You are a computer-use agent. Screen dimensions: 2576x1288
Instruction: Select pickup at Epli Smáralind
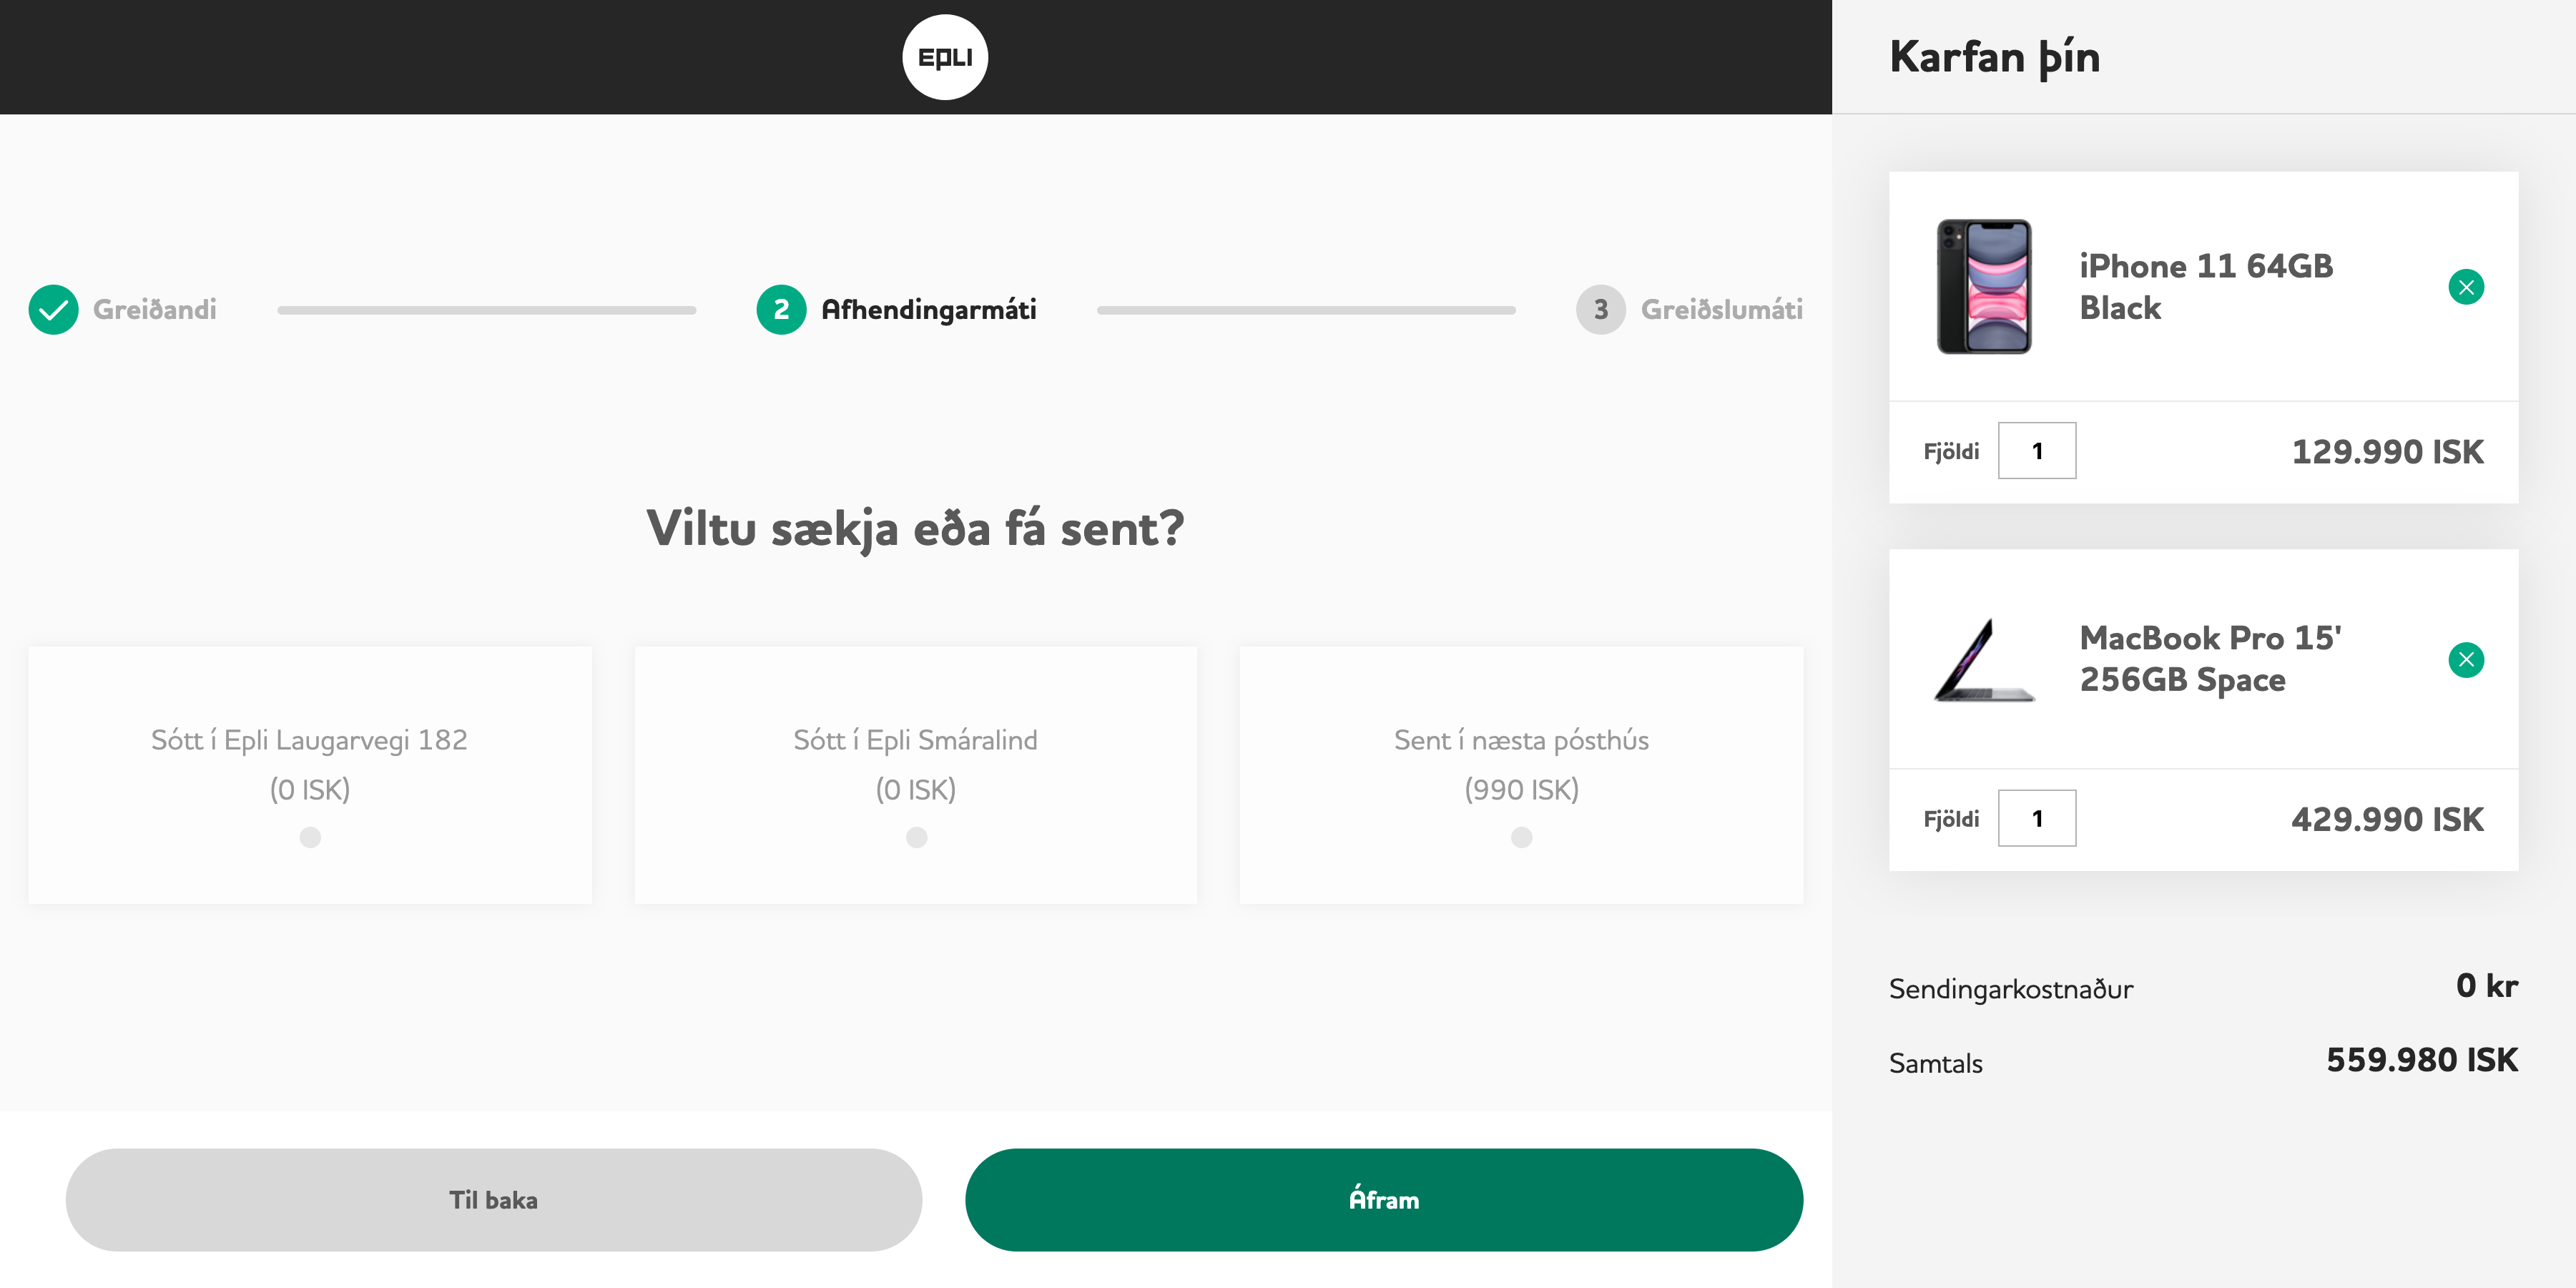[x=916, y=775]
